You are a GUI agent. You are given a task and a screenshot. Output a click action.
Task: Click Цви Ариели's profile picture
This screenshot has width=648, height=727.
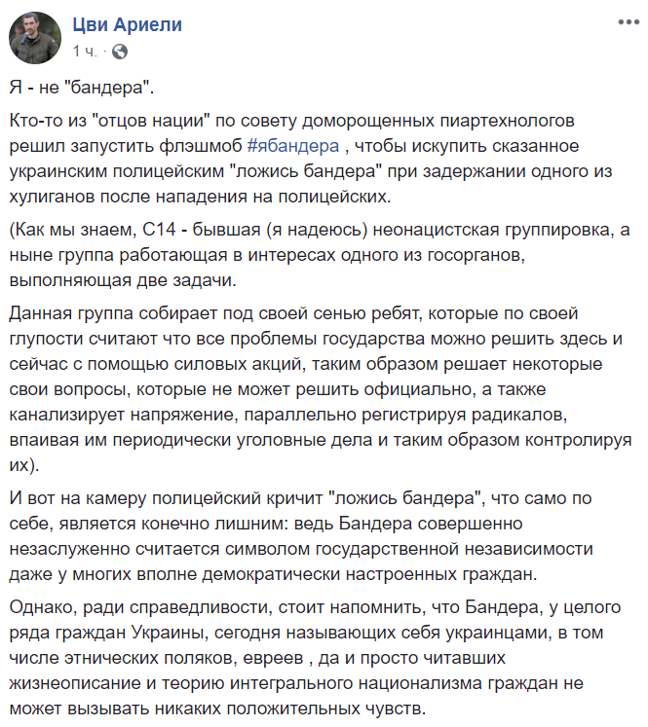(32, 36)
